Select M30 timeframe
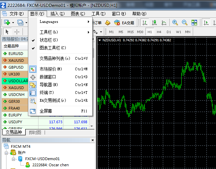This screenshot has width=216, height=169. pos(140,32)
